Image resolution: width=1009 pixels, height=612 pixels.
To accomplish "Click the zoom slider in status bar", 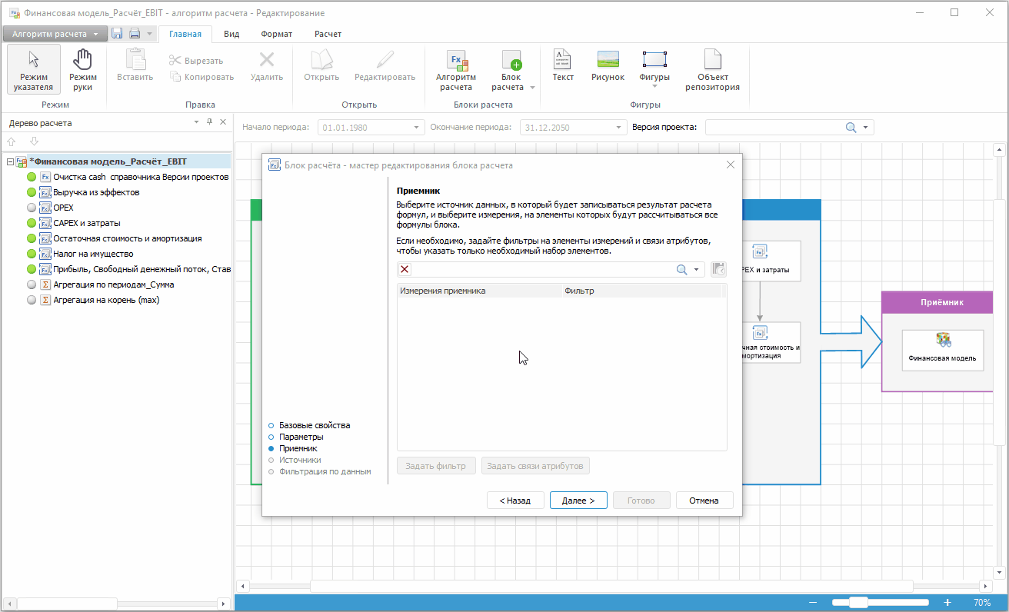I will 859,603.
